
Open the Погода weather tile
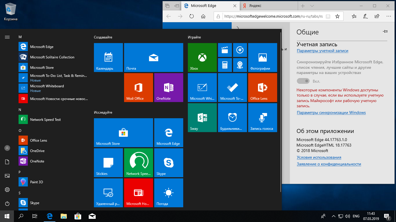coord(169,193)
